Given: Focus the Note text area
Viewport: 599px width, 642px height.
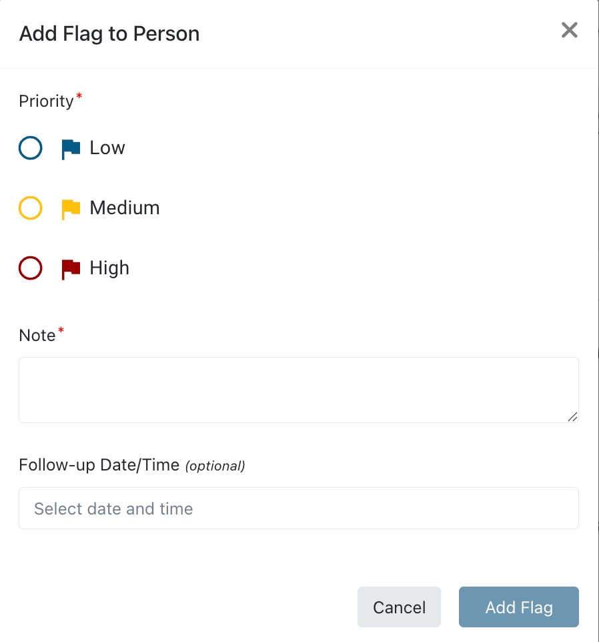Looking at the screenshot, I should 298,390.
